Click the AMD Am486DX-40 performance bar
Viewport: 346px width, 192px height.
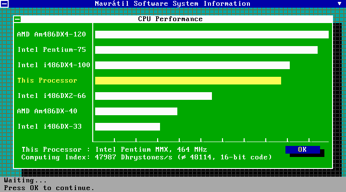click(x=136, y=111)
